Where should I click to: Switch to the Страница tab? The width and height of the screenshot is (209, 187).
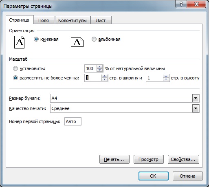click(19, 20)
